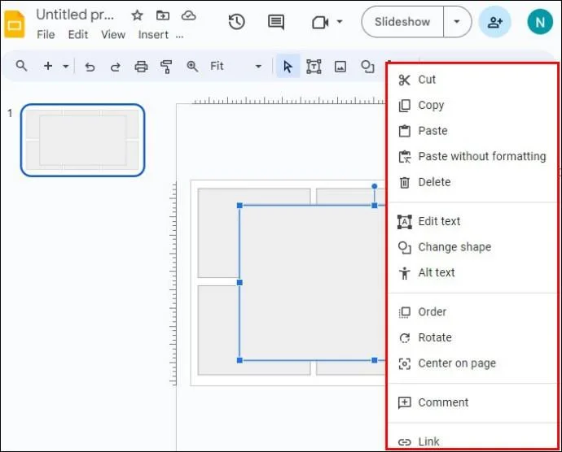Show more hidden menus ellipsis
The height and width of the screenshot is (452, 562).
click(179, 36)
